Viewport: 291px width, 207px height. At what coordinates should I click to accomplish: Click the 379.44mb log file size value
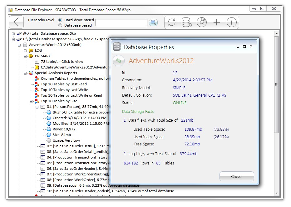[189, 154]
